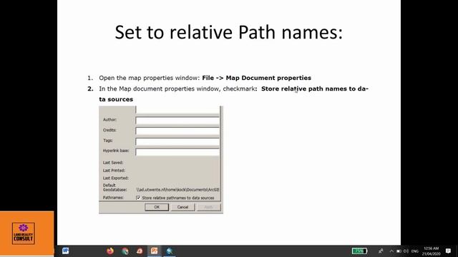Open the volume control tray icon
This screenshot has height=257, width=458.
(406, 251)
